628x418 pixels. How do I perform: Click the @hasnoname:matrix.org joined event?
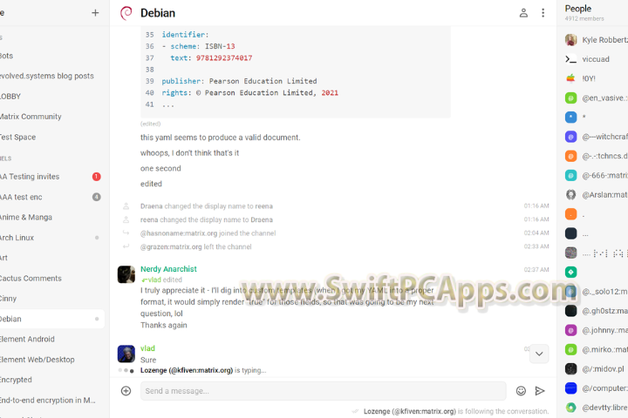tap(208, 233)
